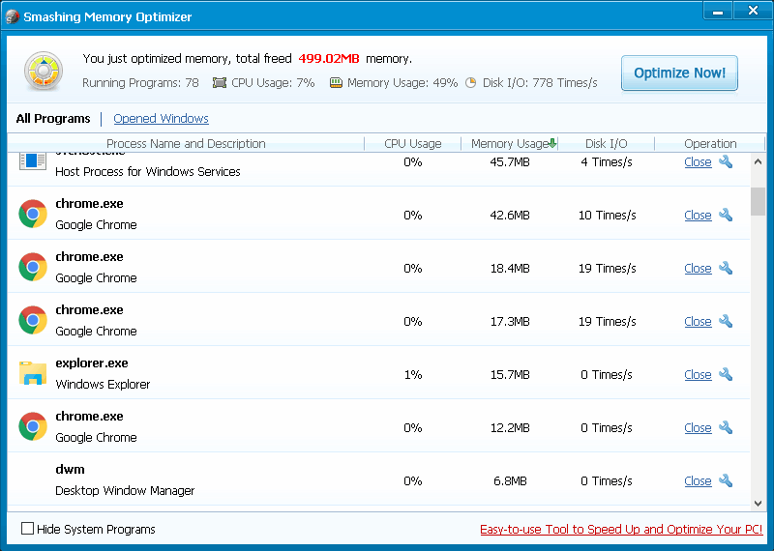Click the wrench icon for the 42.6MB chrome.exe row
Viewport: 774px width, 551px height.
click(x=725, y=215)
